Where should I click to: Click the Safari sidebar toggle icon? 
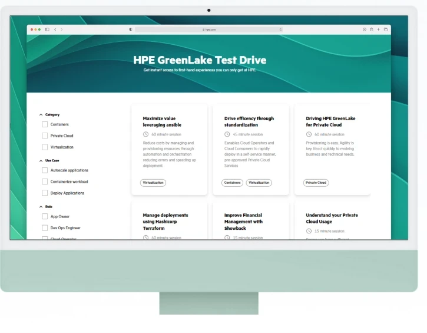(47, 29)
